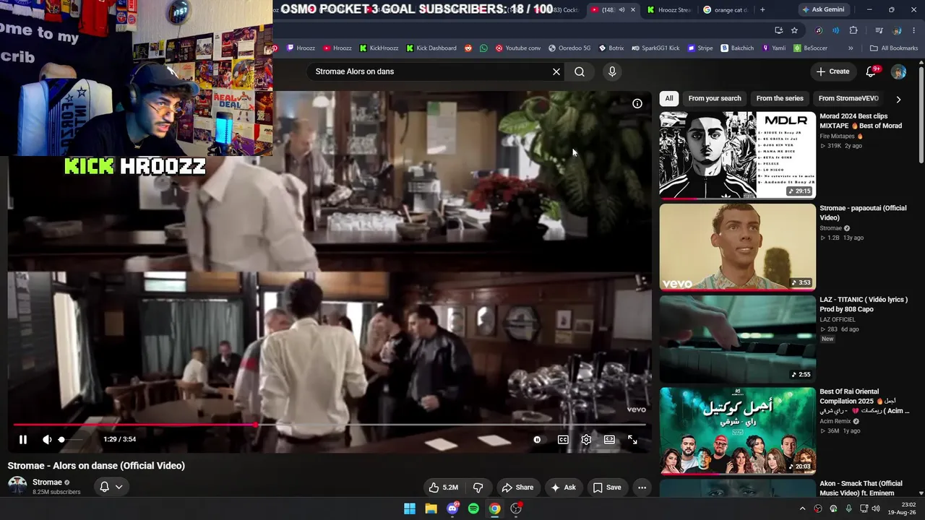
Task: Open Spotify from the taskbar
Action: [x=473, y=508]
